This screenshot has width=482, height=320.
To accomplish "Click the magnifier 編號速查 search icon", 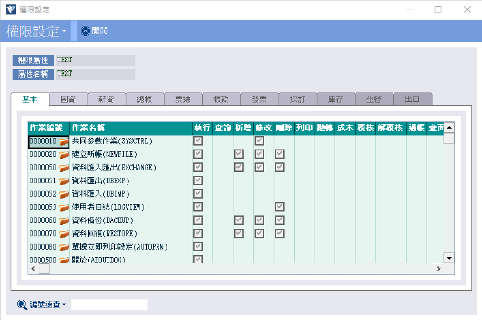I will [x=22, y=305].
